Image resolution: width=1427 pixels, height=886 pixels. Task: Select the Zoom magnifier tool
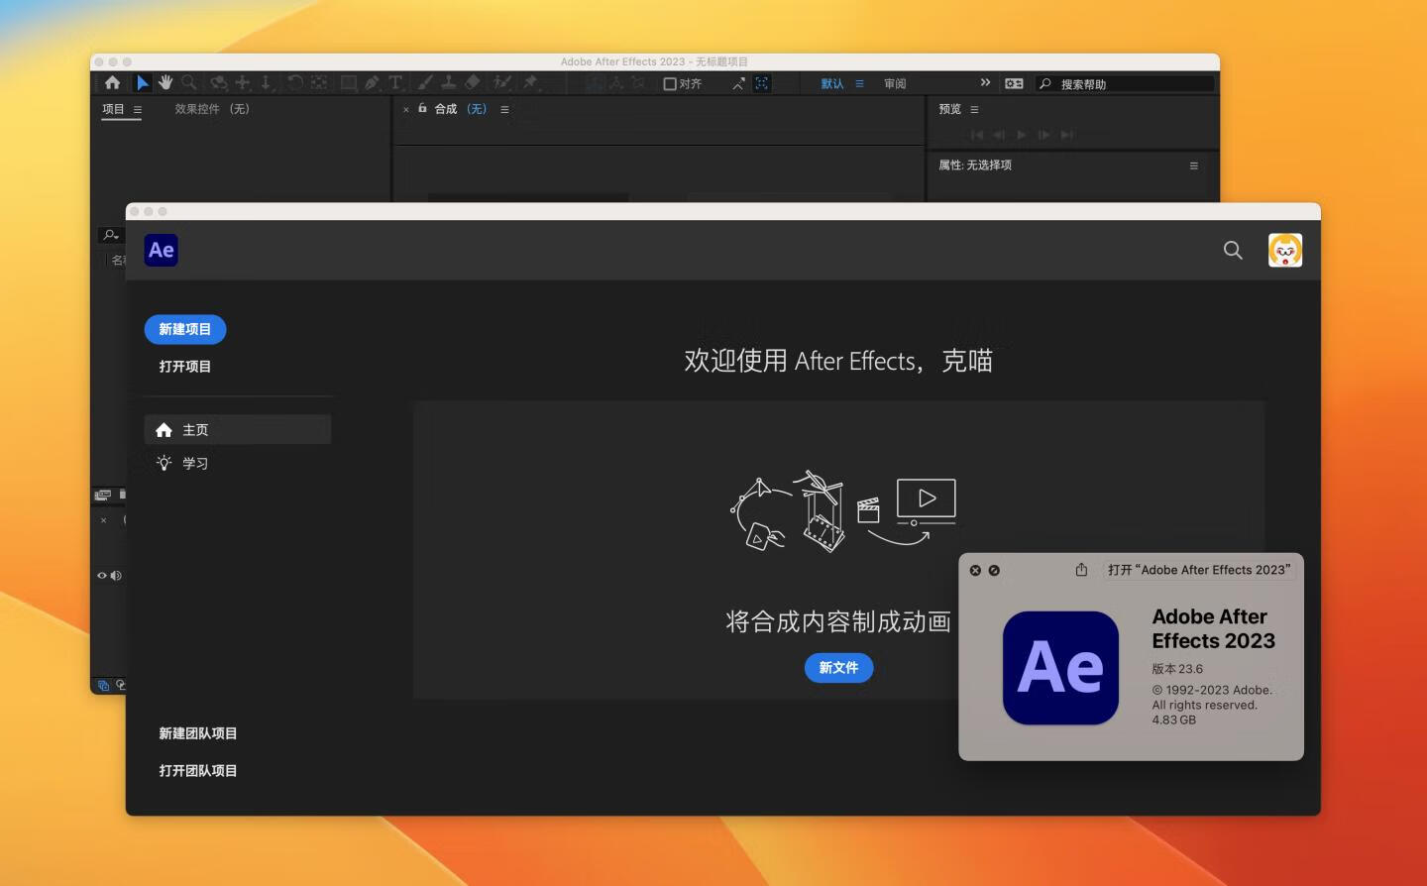189,83
